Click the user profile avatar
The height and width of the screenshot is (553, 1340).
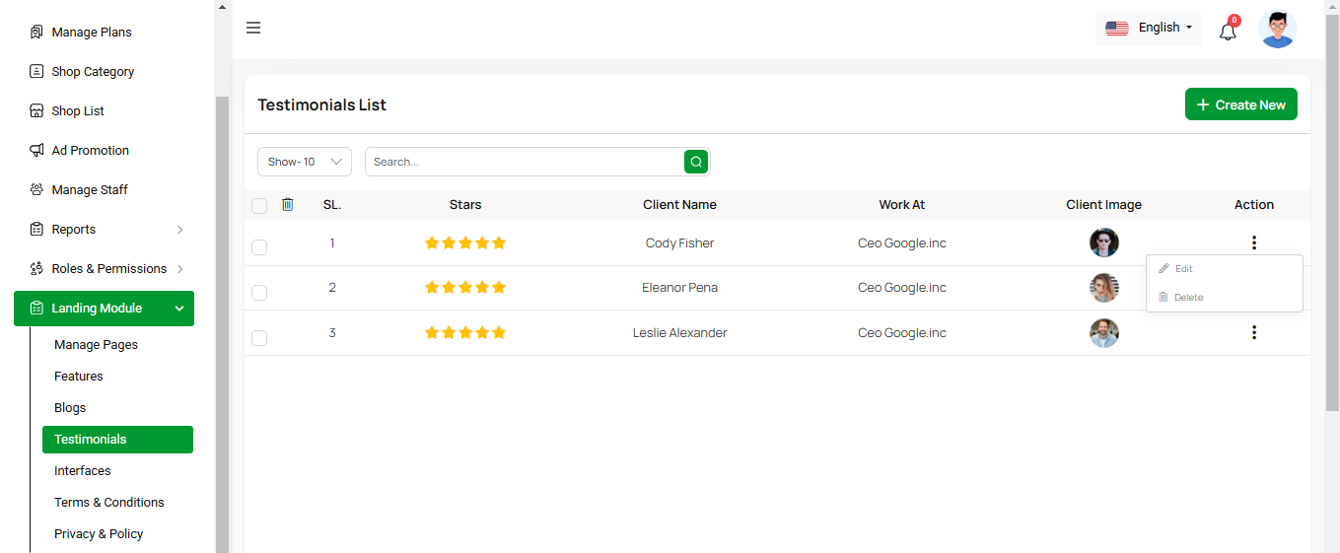coord(1278,29)
